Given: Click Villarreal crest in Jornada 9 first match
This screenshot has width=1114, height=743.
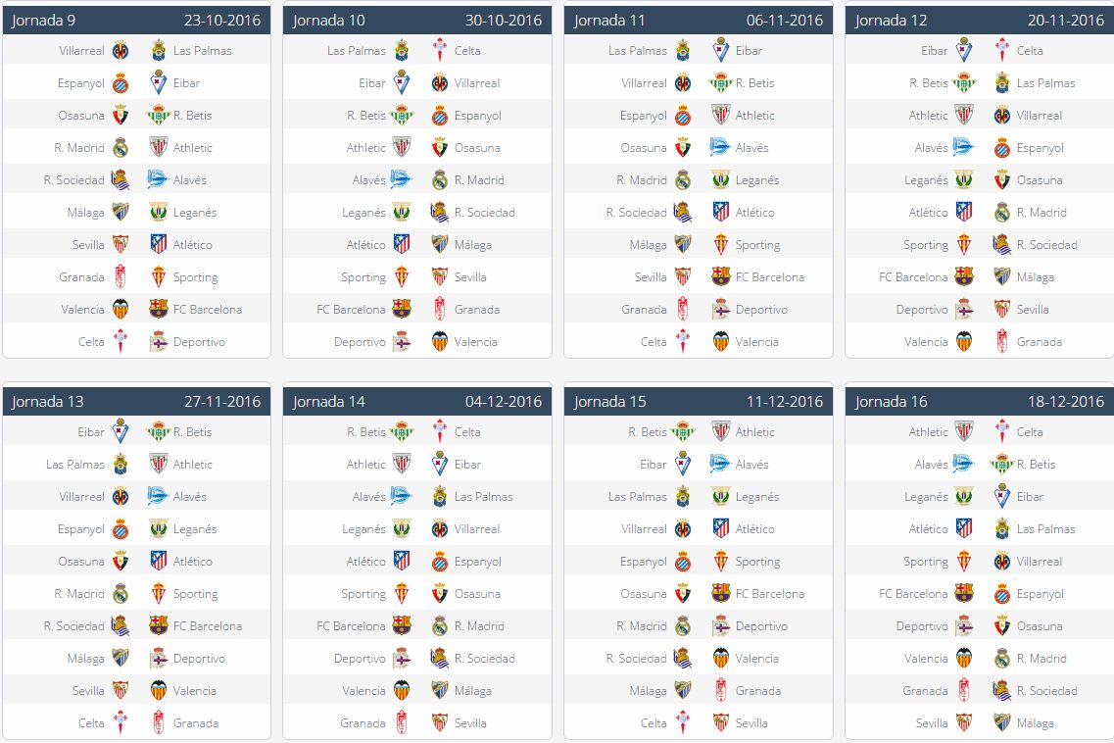Looking at the screenshot, I should pyautogui.click(x=121, y=51).
